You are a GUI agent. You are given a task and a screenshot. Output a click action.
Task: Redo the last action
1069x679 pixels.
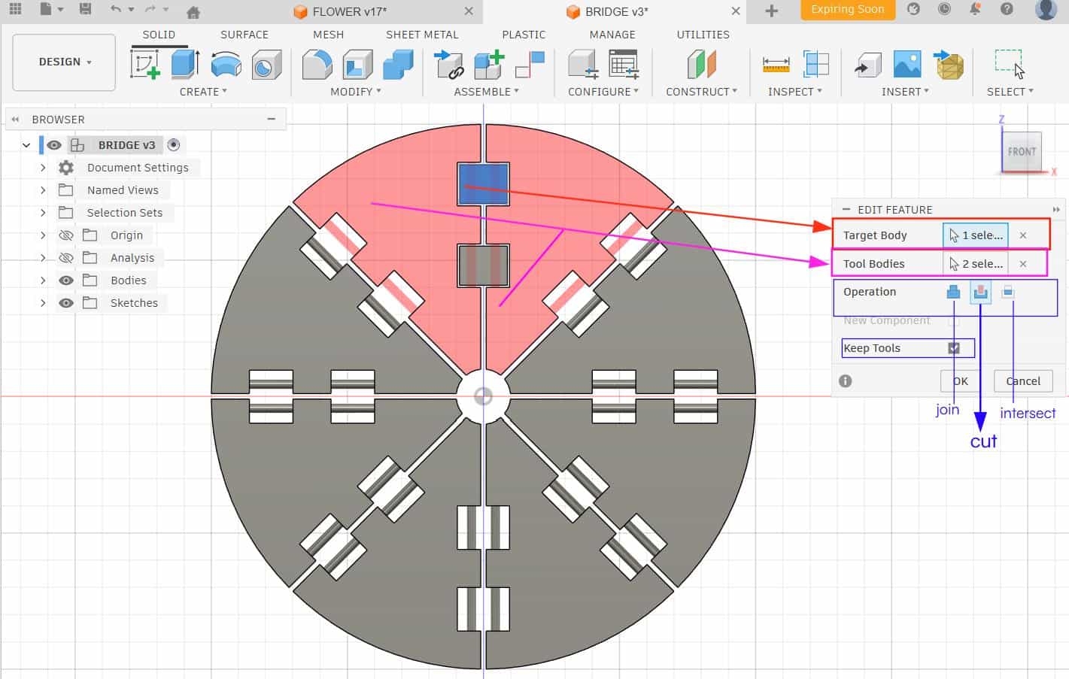[x=150, y=10]
